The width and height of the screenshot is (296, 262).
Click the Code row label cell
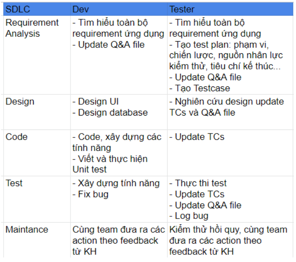tap(17, 137)
